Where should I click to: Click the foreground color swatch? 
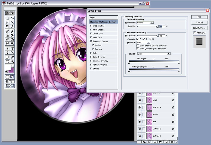(x=8, y=67)
